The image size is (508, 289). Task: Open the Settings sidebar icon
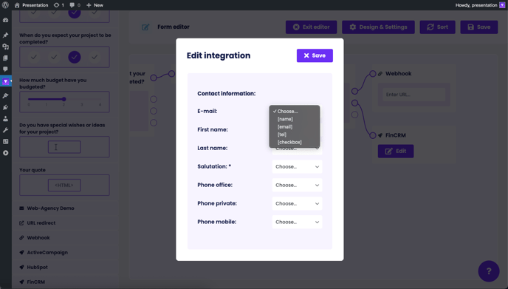[x=5, y=141]
